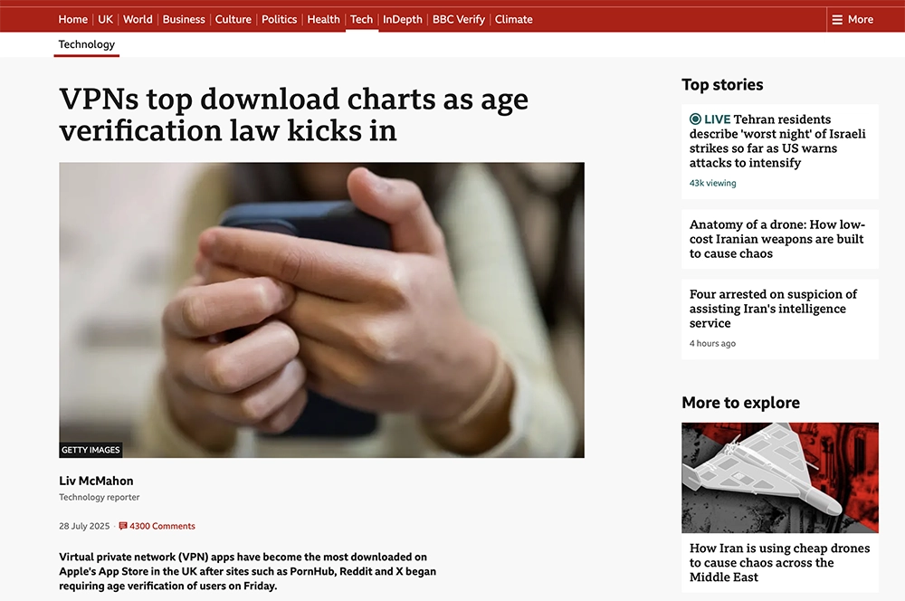
Task: Go to Home in navigation bar
Action: 73,19
